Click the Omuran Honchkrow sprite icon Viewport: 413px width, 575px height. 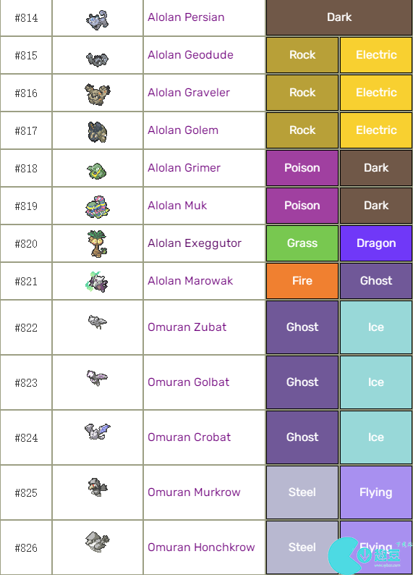coord(97,542)
